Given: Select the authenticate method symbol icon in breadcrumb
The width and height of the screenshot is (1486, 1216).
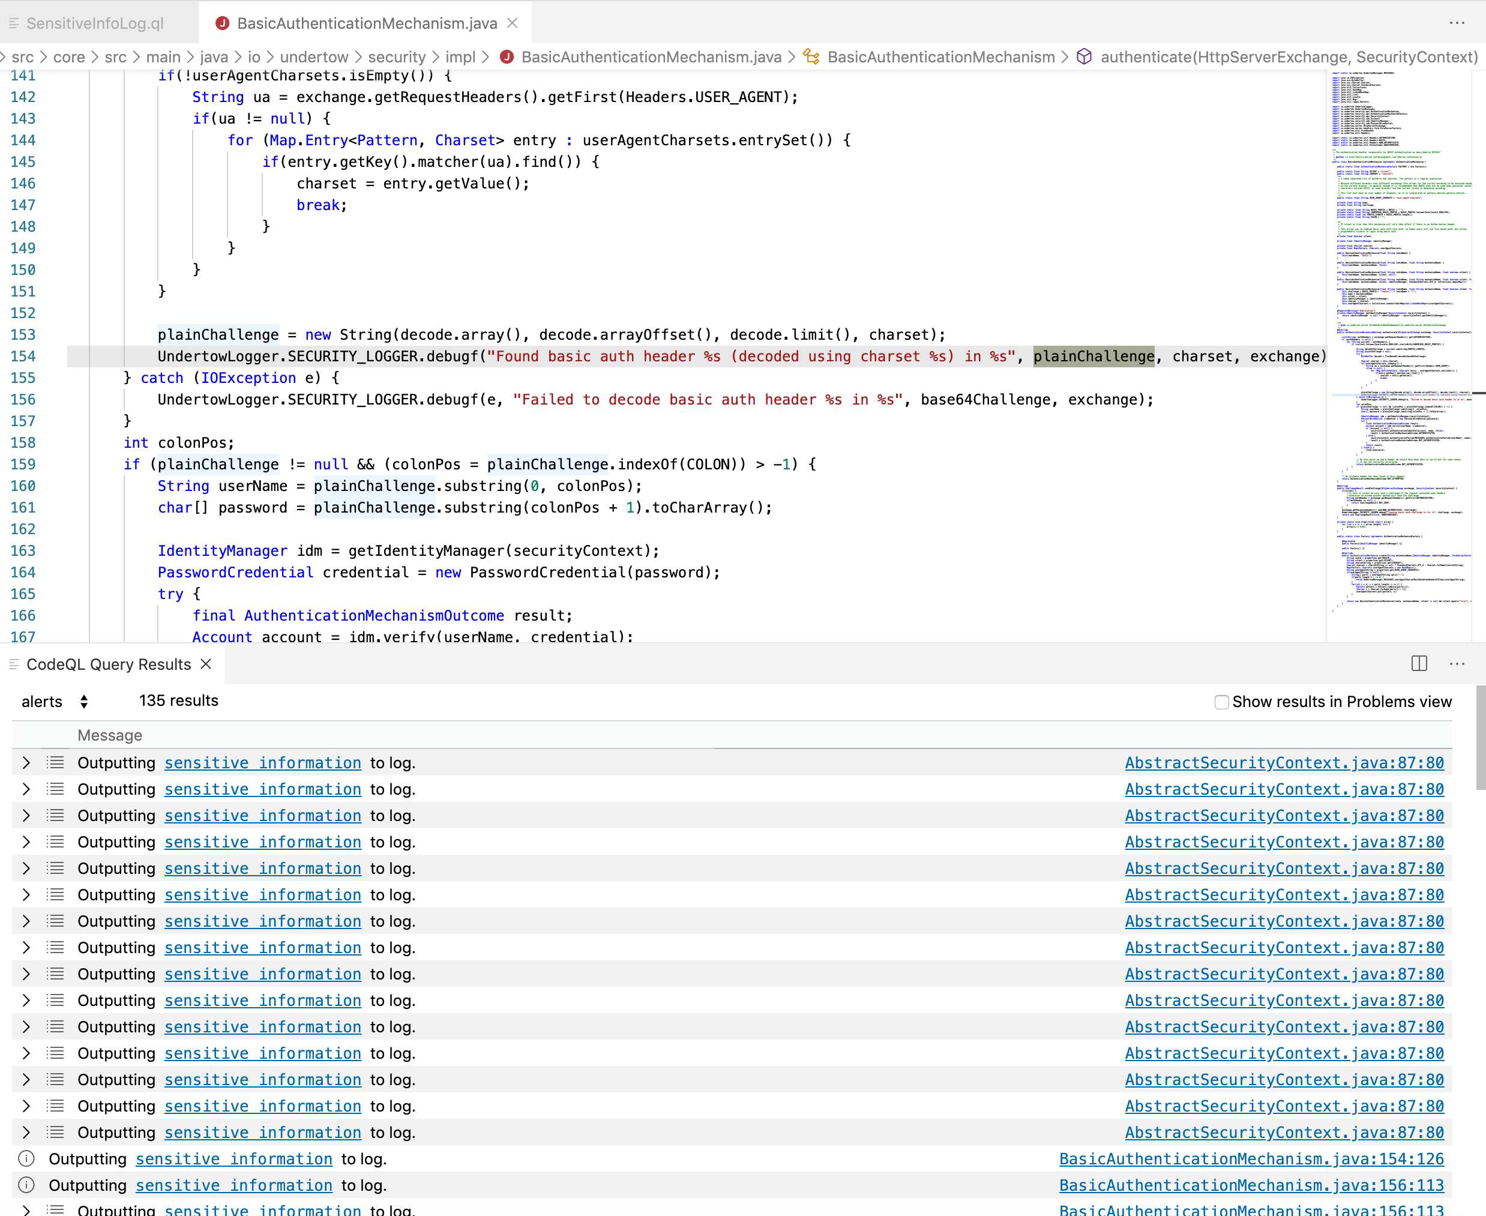Looking at the screenshot, I should tap(1084, 57).
